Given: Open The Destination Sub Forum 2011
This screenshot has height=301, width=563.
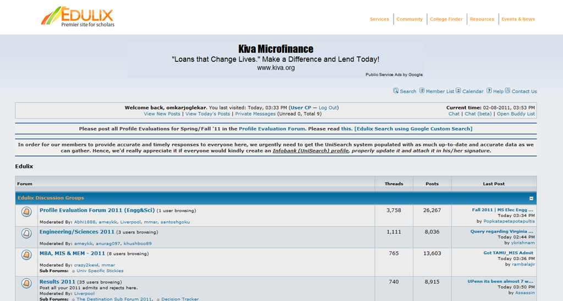Looking at the screenshot, I should coord(114,299).
